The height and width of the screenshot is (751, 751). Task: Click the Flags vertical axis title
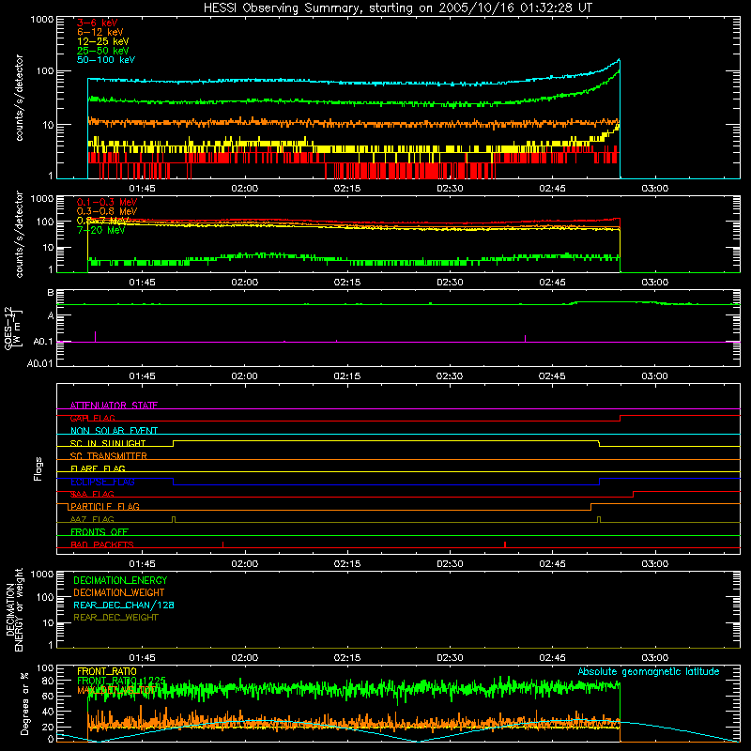pos(38,468)
